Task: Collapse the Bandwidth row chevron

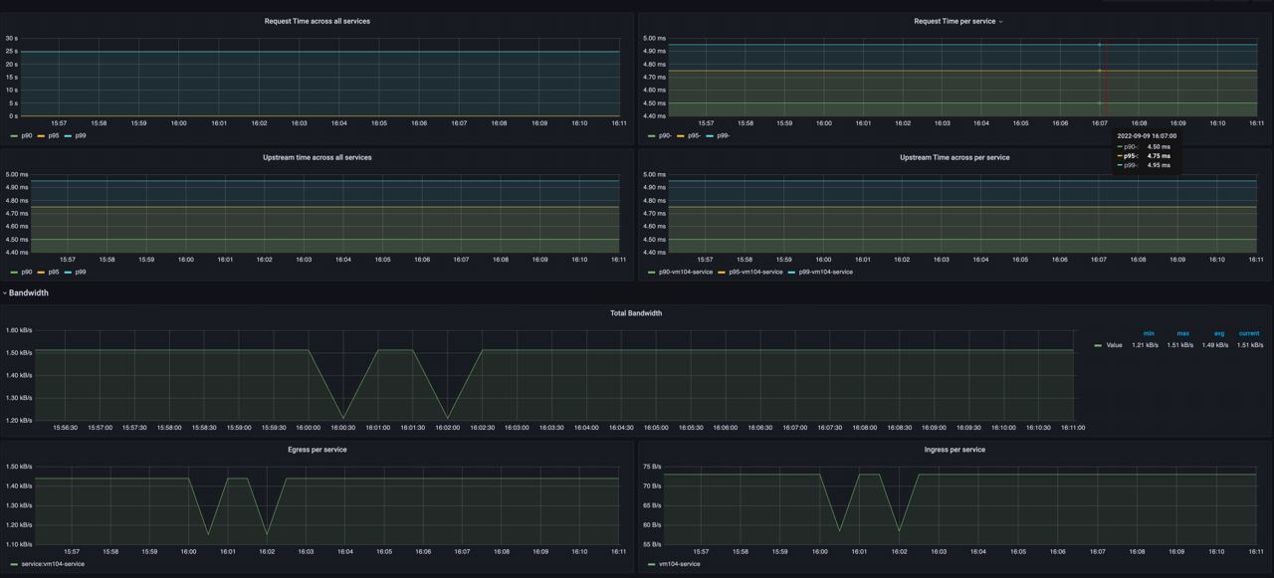Action: 5,293
